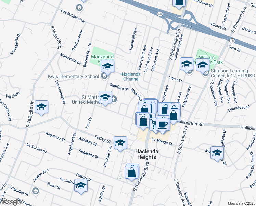256x206 pixels.
Task: Click the Tetley St street label
Action: 103,139
